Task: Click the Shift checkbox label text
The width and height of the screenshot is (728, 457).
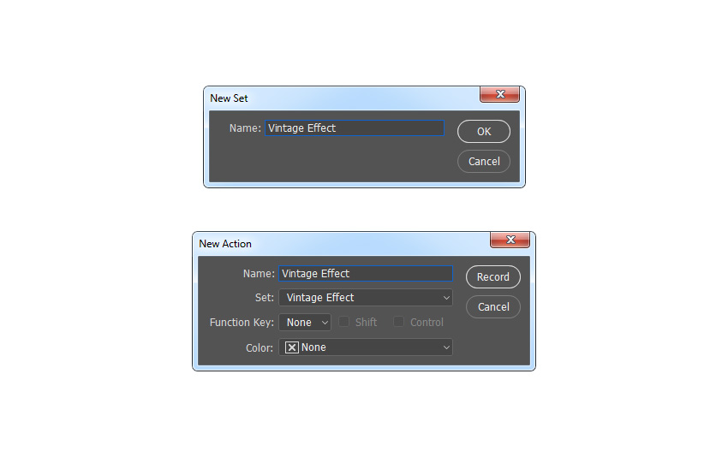Action: (366, 323)
